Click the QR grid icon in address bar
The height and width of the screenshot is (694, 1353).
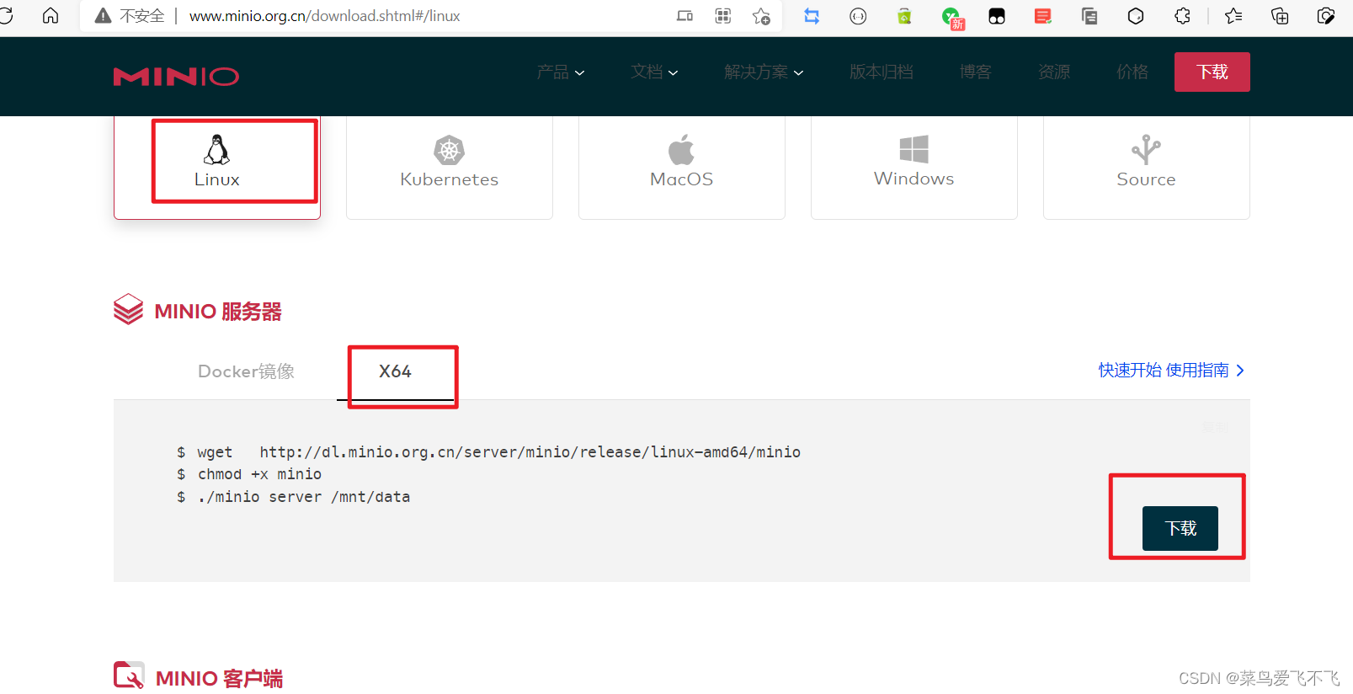[723, 16]
